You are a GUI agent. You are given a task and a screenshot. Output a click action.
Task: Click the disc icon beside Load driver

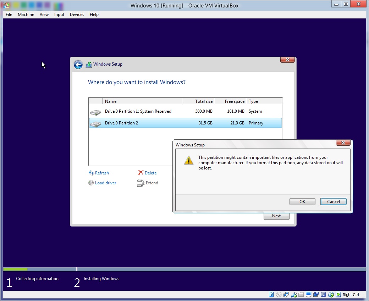tap(91, 183)
